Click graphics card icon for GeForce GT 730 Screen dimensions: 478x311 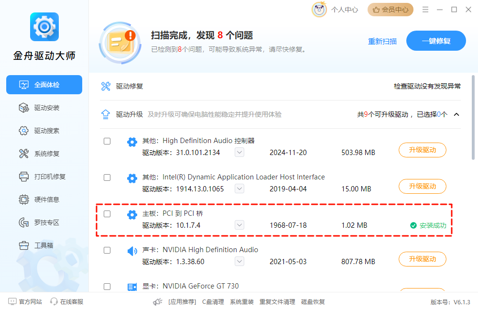click(x=132, y=287)
